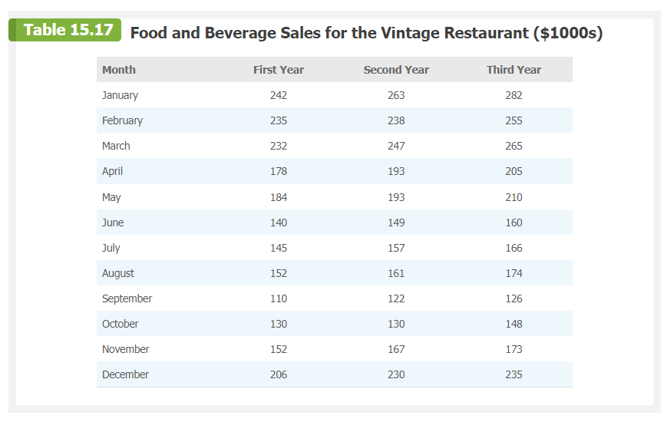
Task: Click December second year value 230
Action: (396, 374)
